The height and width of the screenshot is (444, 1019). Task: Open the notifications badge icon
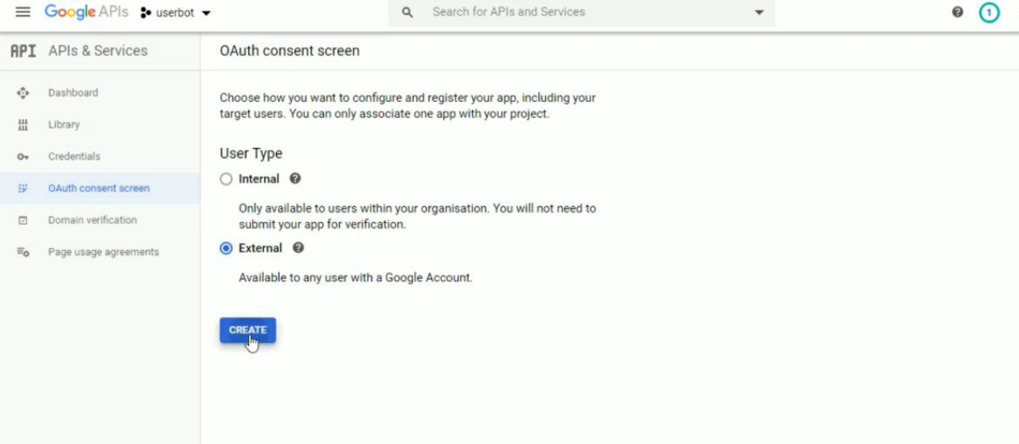[x=989, y=12]
